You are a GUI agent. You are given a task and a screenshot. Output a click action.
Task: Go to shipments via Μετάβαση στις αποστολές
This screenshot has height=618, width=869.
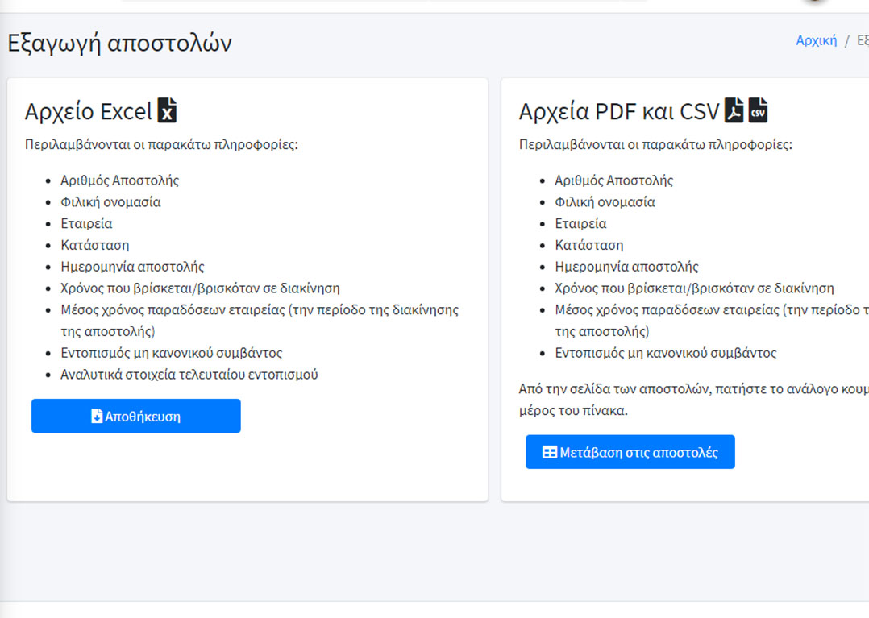pyautogui.click(x=630, y=452)
